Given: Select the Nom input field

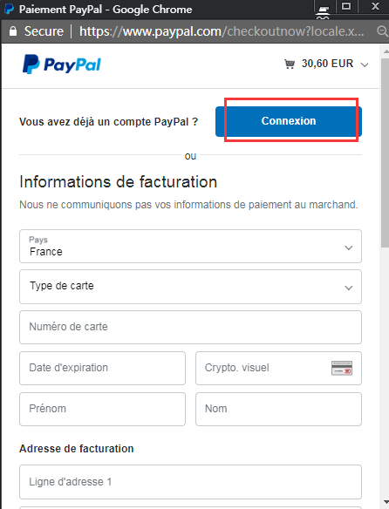Looking at the screenshot, I should pos(278,409).
